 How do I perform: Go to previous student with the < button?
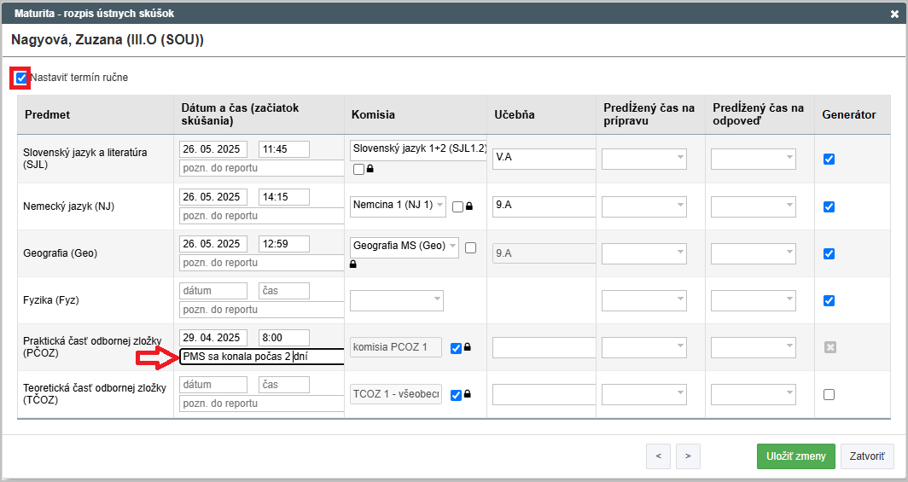(658, 456)
